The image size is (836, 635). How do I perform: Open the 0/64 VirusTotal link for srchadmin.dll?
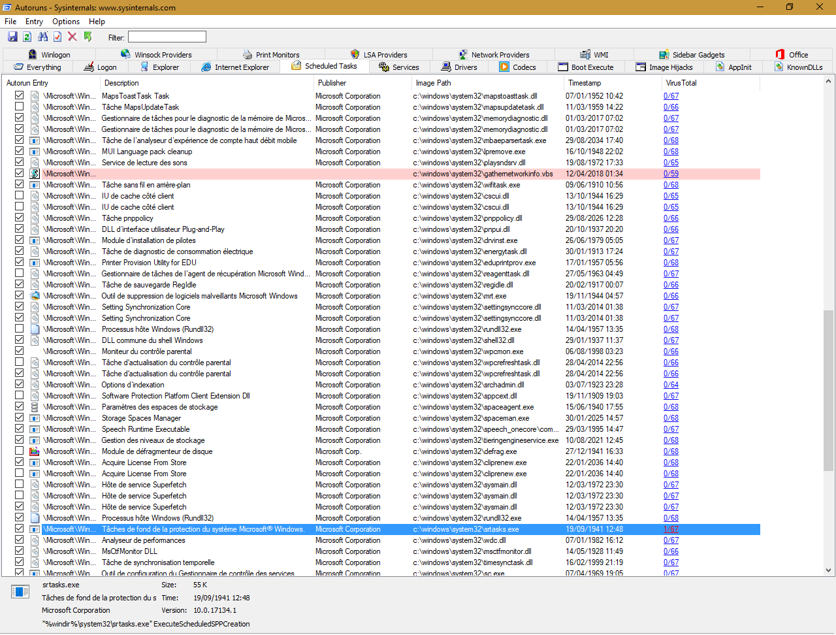pyautogui.click(x=671, y=385)
